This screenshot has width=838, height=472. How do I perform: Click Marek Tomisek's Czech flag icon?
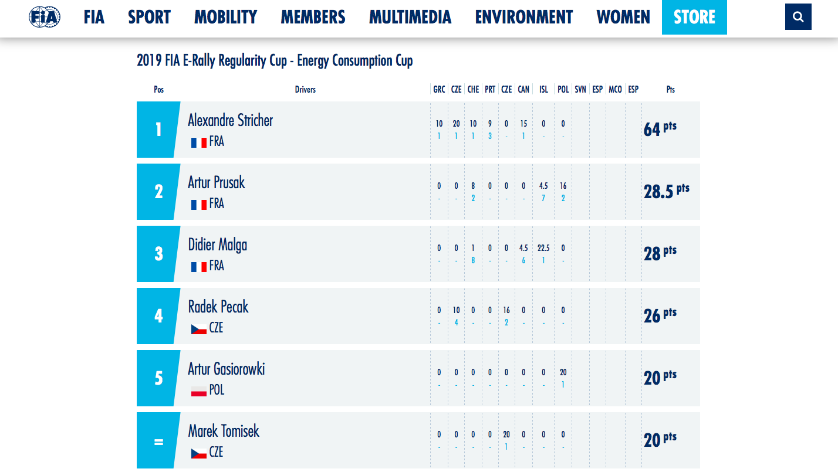tap(198, 453)
